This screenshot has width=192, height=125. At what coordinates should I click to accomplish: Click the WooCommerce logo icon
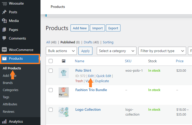coord(4,50)
